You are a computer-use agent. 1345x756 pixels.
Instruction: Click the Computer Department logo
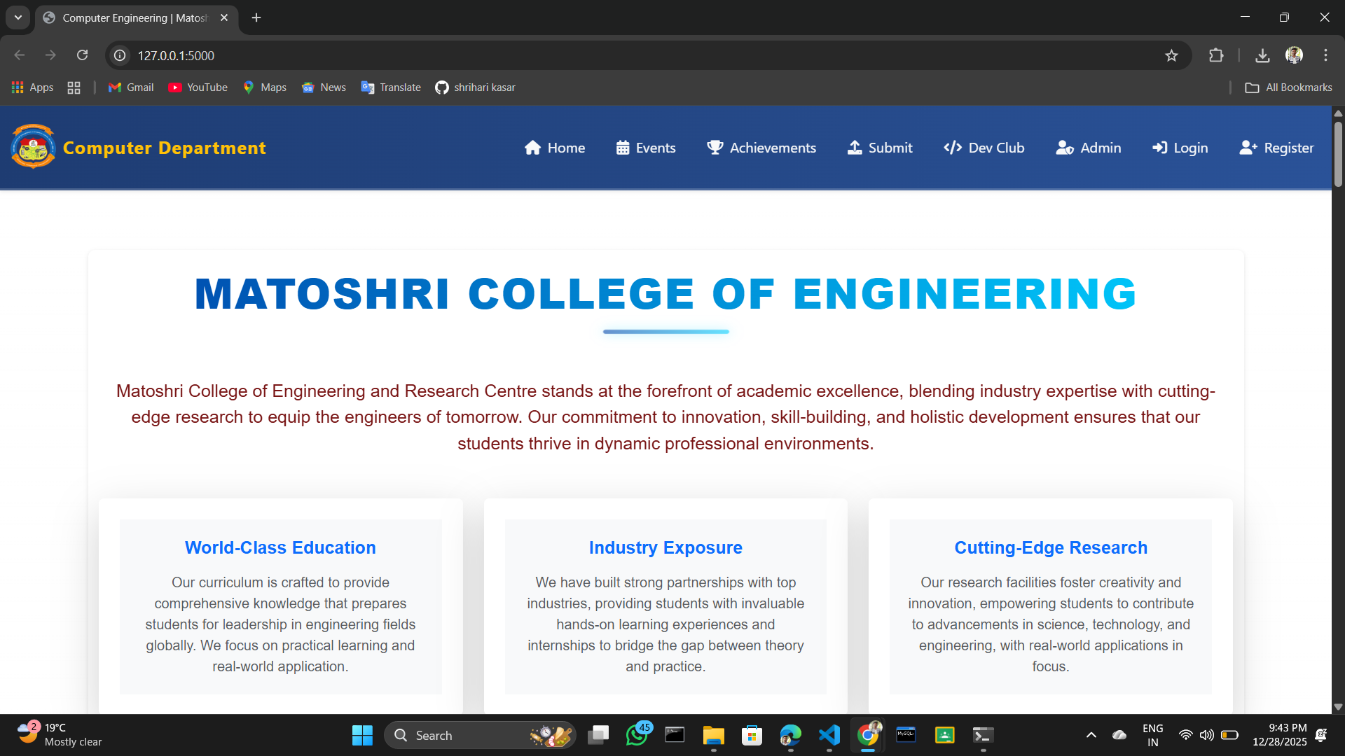tap(33, 147)
